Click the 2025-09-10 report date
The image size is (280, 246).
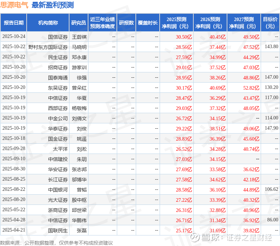14,159
